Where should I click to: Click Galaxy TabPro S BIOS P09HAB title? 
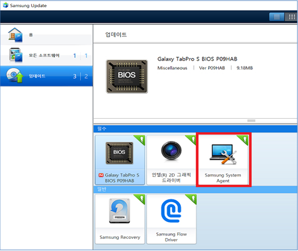197,59
